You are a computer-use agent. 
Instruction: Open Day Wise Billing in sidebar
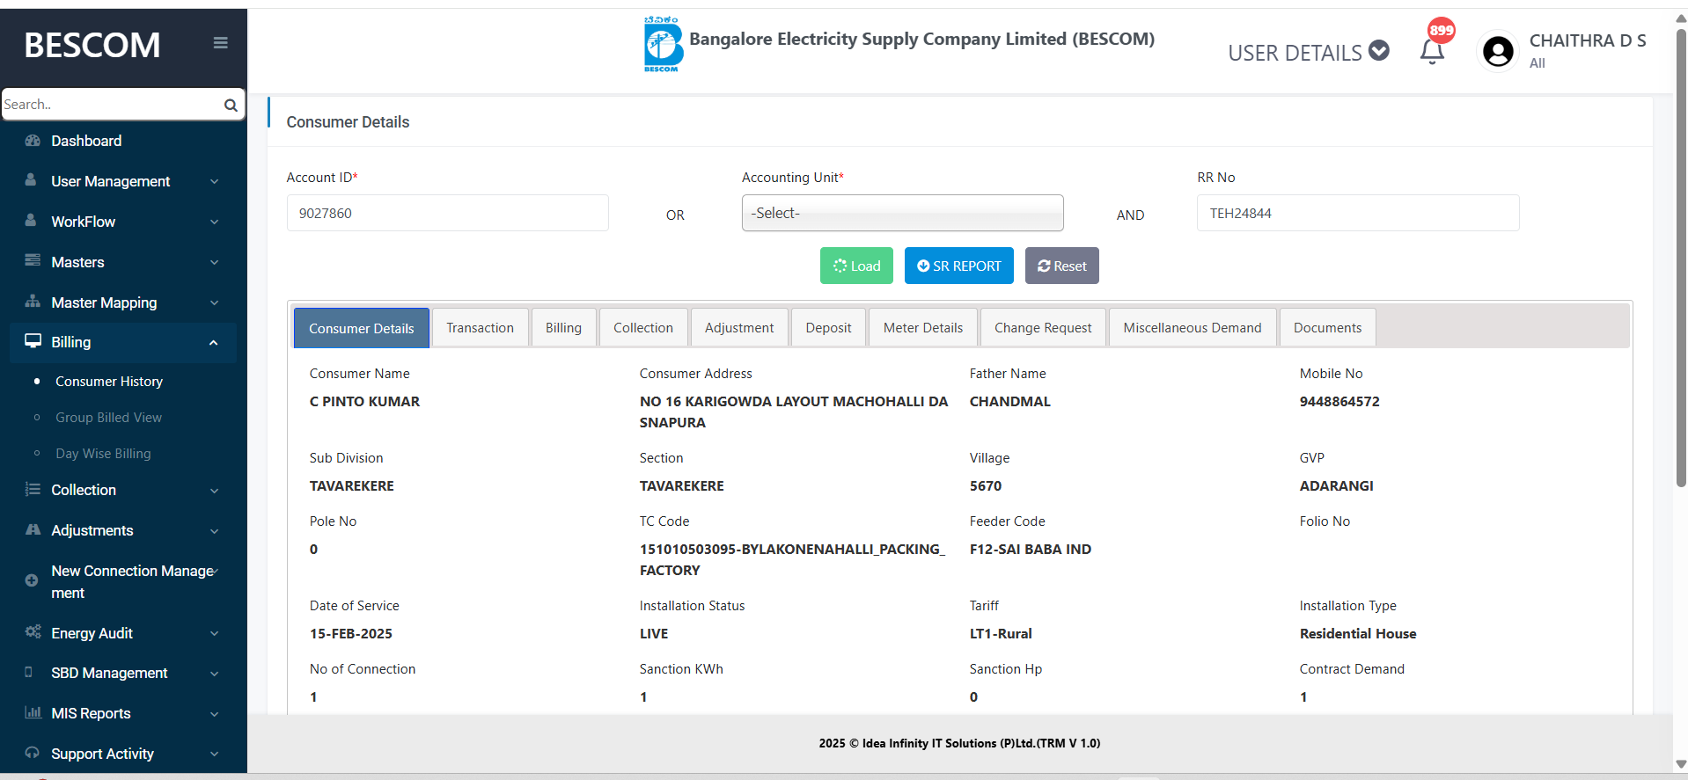(103, 453)
